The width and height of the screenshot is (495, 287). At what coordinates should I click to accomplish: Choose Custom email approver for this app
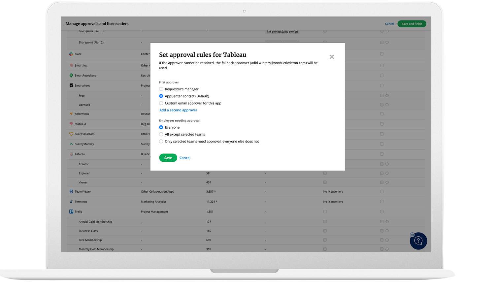coord(161,103)
